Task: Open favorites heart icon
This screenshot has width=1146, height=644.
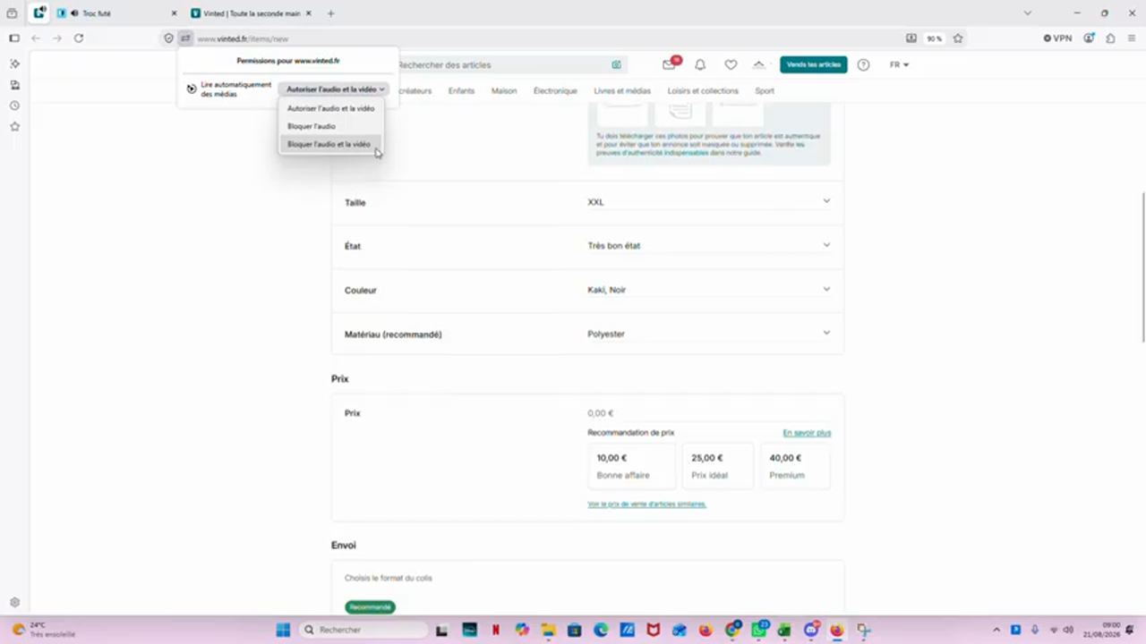Action: [x=731, y=64]
